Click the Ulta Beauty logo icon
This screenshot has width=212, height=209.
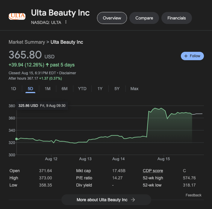tap(17, 16)
